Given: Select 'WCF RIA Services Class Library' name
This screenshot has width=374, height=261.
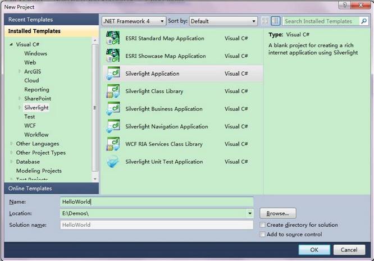Looking at the screenshot, I should pos(163,144).
